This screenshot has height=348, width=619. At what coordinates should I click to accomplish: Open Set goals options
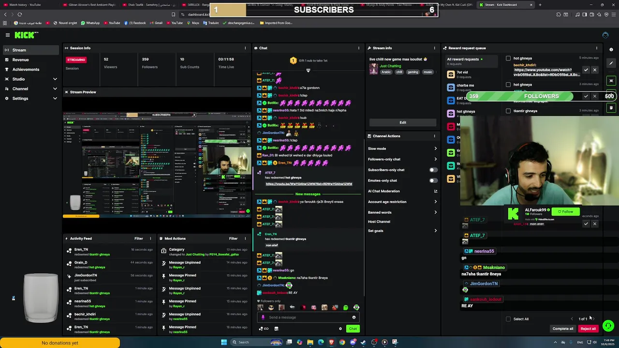point(402,231)
